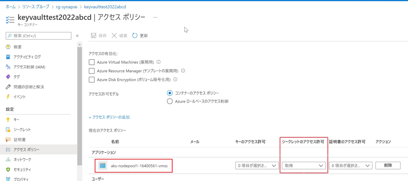Click the アプリケーション group row

[248, 152]
